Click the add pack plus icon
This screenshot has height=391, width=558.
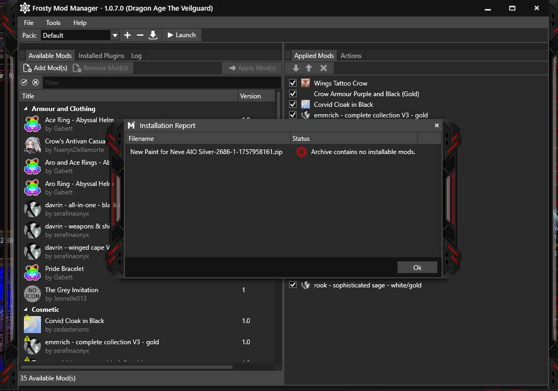click(128, 35)
